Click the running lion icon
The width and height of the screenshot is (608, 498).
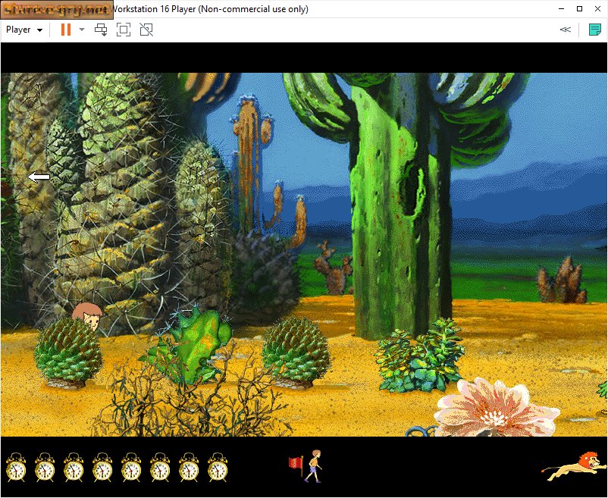[x=575, y=466]
